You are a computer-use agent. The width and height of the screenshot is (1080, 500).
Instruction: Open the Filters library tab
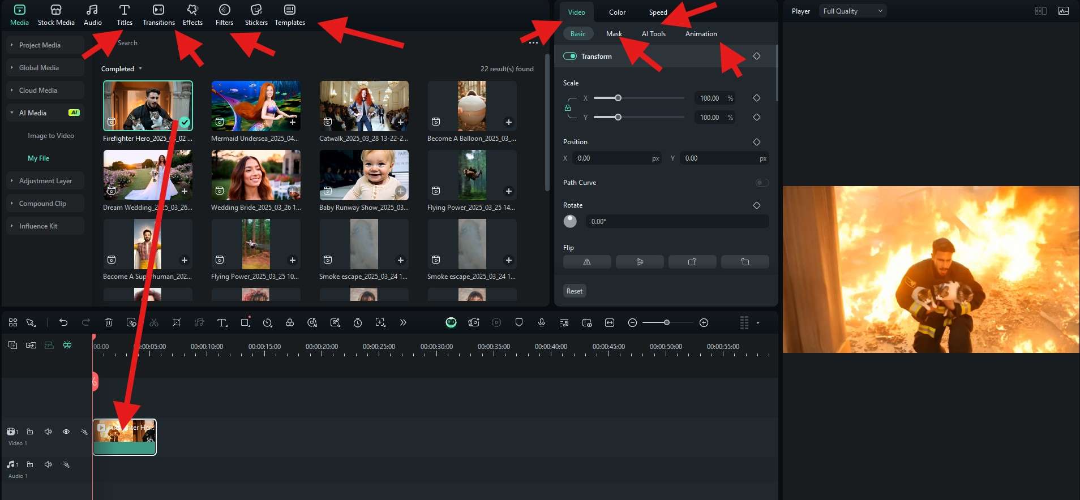pyautogui.click(x=224, y=15)
